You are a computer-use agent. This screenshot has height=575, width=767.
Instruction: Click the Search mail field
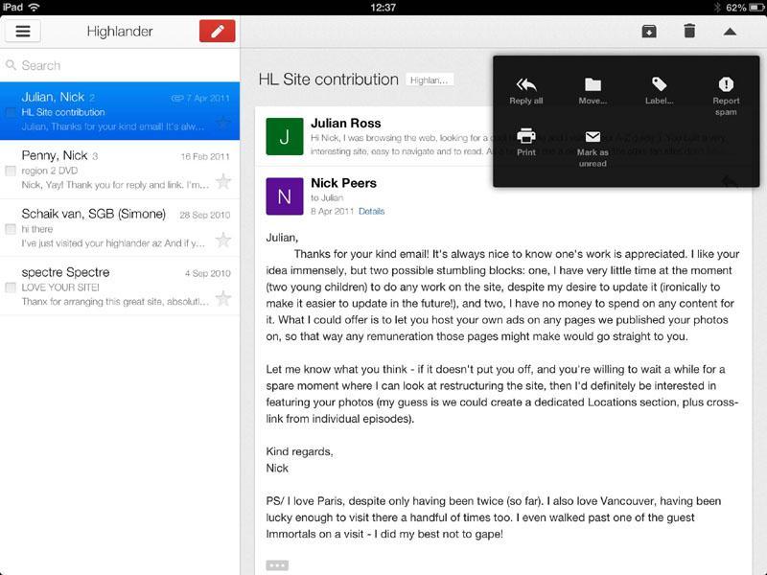tap(120, 65)
